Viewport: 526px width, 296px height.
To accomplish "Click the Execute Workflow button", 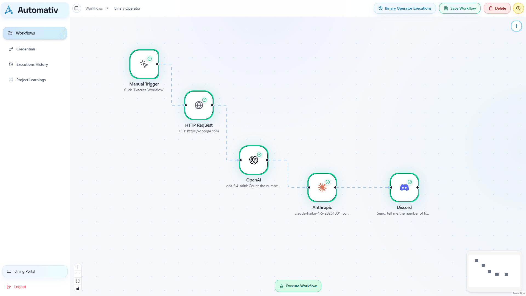I will pyautogui.click(x=298, y=286).
